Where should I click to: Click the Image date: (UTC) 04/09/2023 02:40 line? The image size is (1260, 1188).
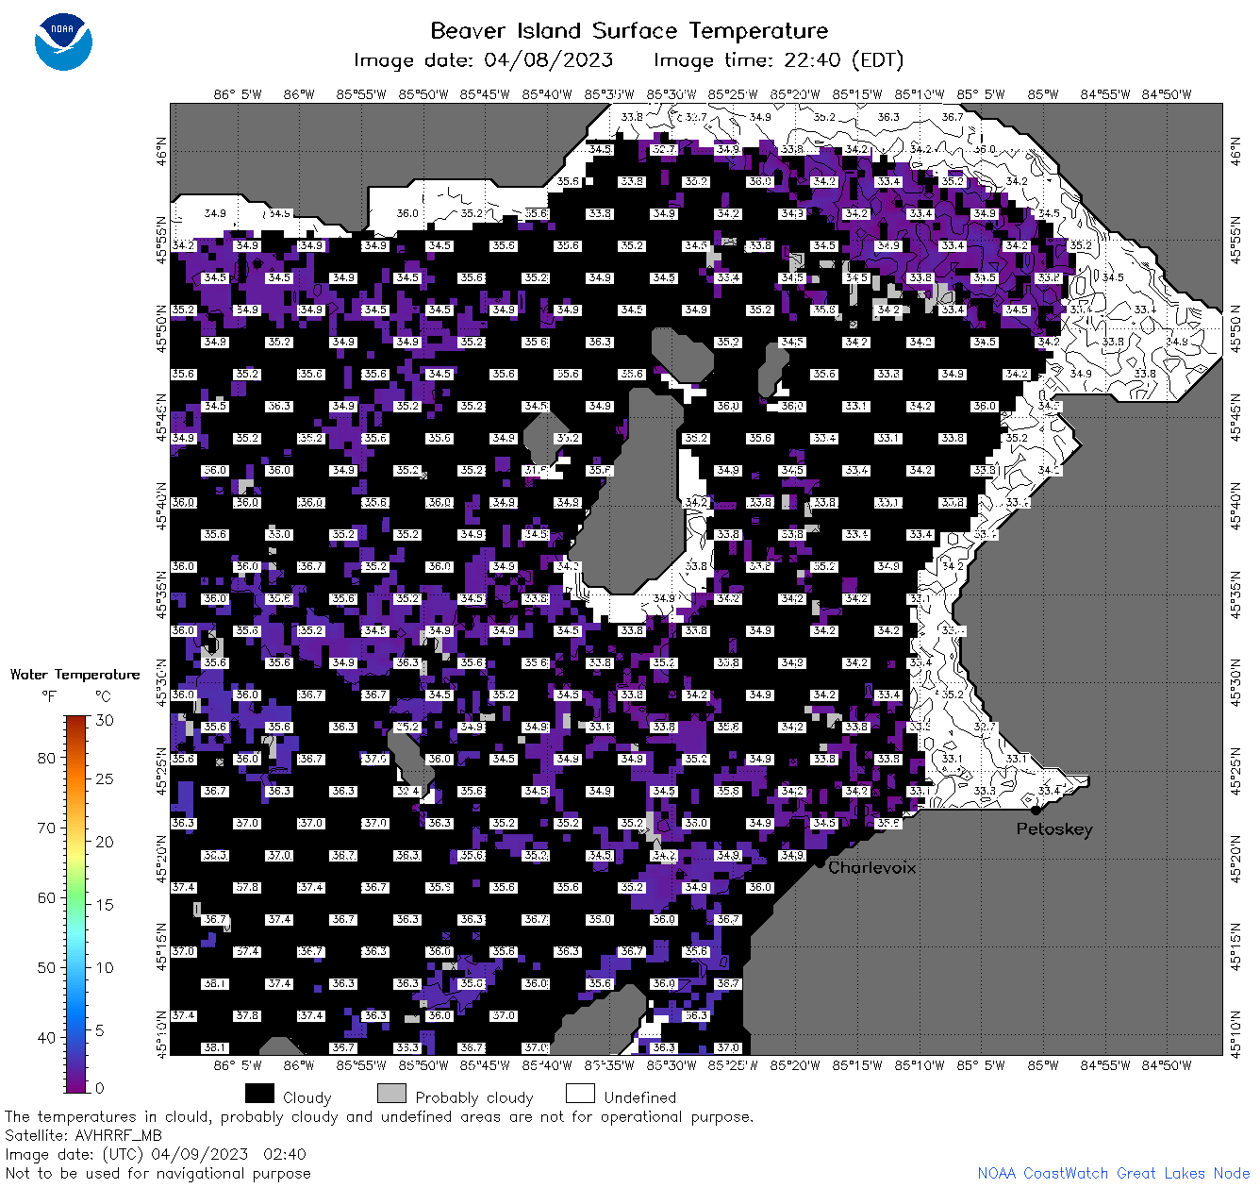156,1154
